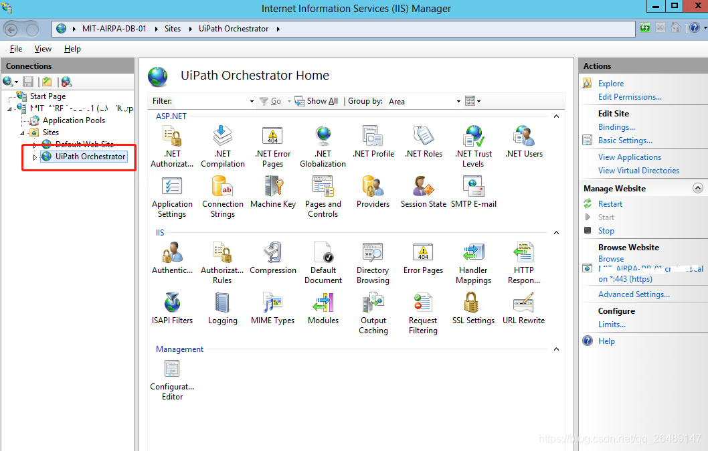Open IIS Authorization Rules feature

222,263
